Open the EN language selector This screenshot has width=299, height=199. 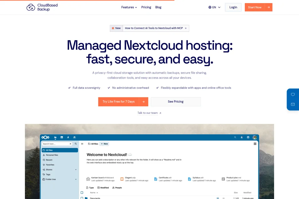[x=214, y=7]
